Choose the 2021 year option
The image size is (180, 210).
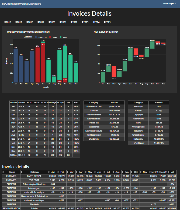click(x=60, y=22)
